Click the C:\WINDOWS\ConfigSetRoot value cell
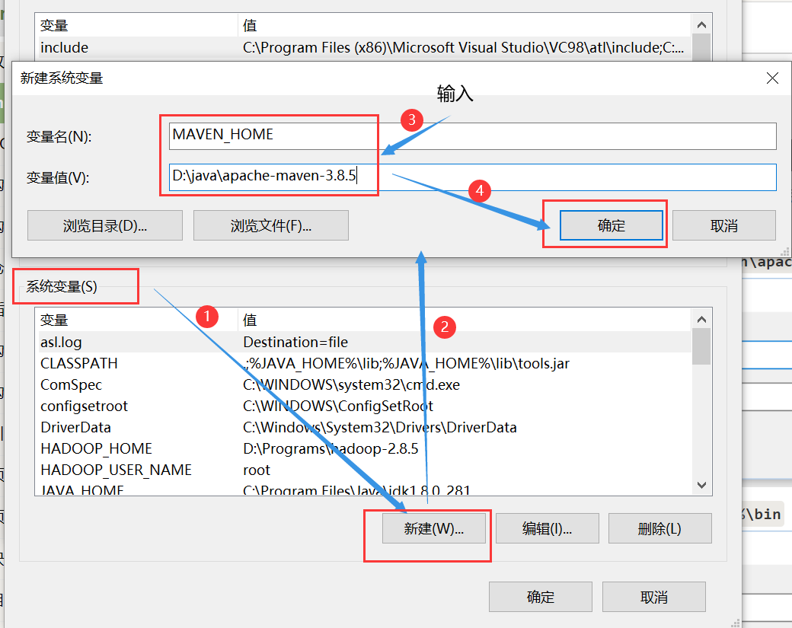The height and width of the screenshot is (628, 792). 338,406
